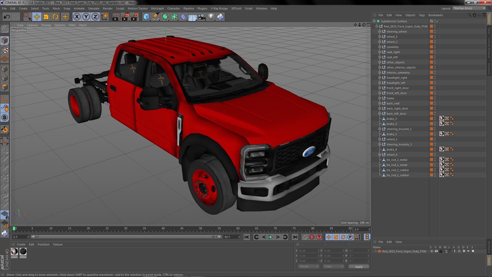492x277 pixels.
Task: Expand the front_left_door object
Action: click(x=380, y=93)
